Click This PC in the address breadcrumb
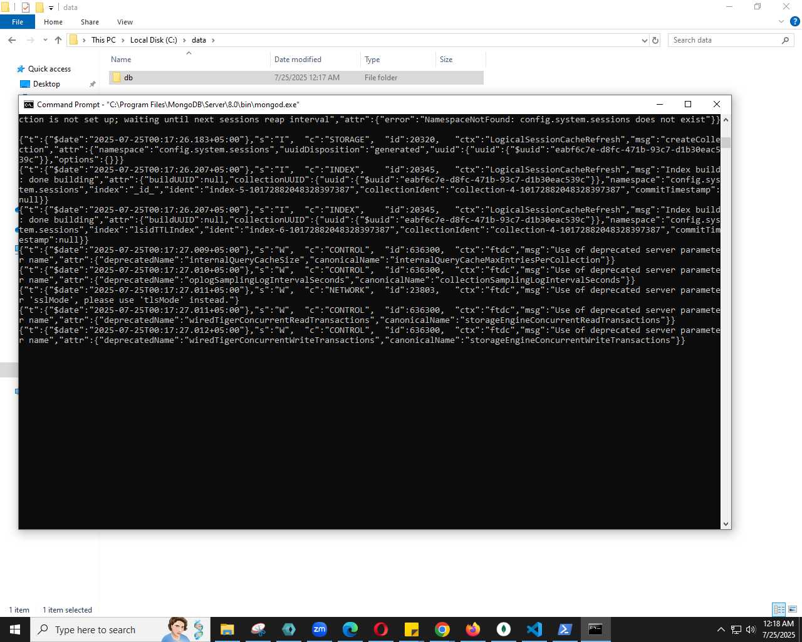This screenshot has width=802, height=642. 103,40
